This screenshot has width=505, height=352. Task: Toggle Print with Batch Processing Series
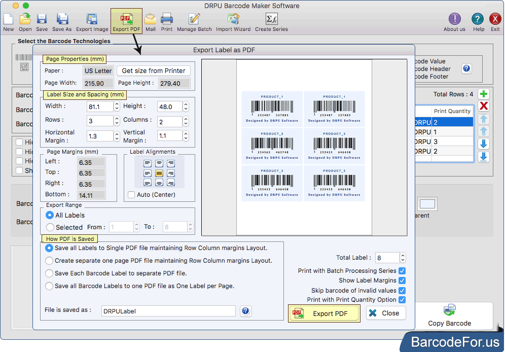pyautogui.click(x=402, y=271)
